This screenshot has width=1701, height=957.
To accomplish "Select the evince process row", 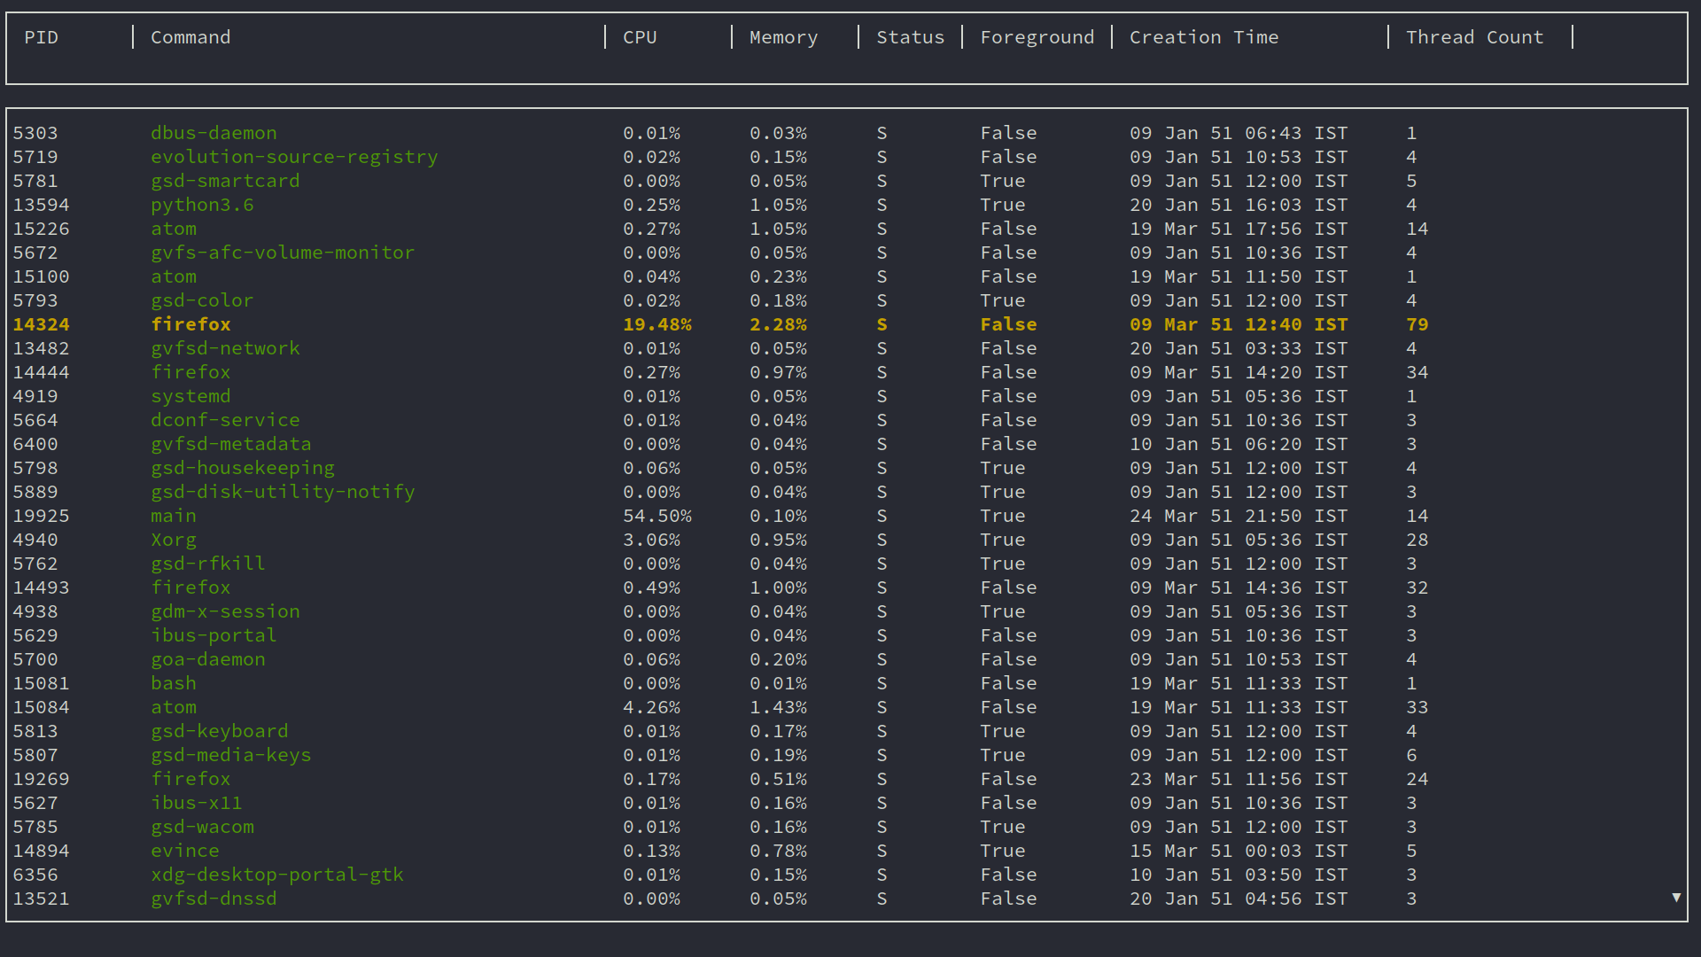I will [x=185, y=851].
